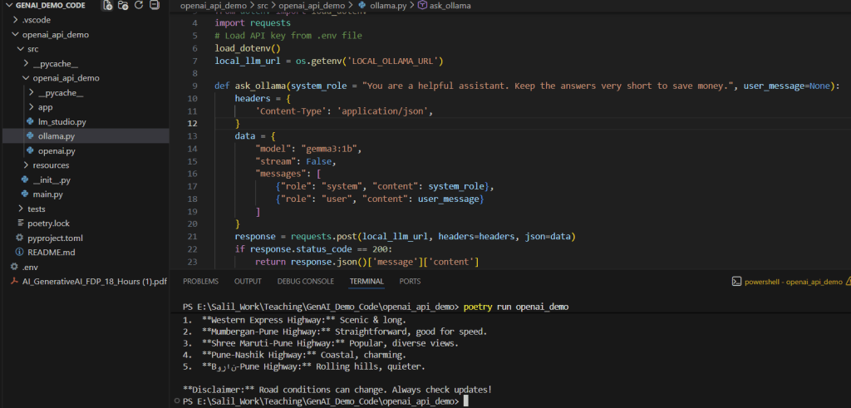Image resolution: width=851 pixels, height=408 pixels.
Task: Refresh the Explorer file tree
Action: coord(140,6)
